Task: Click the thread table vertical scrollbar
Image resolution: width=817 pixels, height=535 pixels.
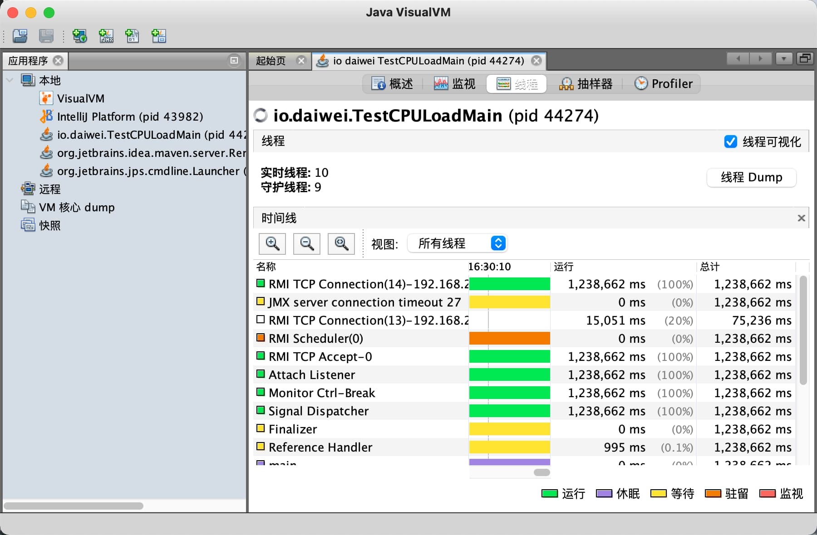Action: click(x=803, y=330)
